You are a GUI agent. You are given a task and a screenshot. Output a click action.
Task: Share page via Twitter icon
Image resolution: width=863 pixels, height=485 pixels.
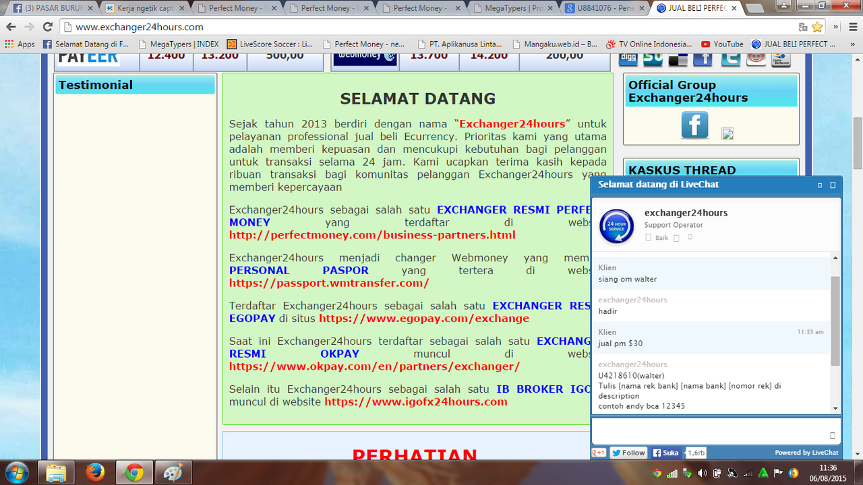(730, 59)
